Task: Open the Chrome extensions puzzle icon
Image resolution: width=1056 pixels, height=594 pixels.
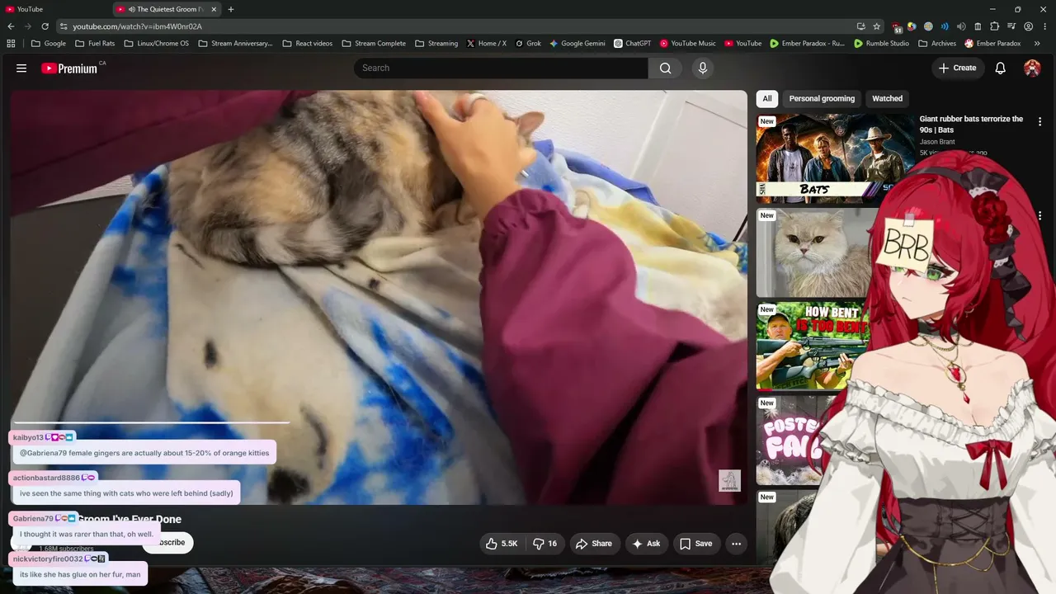Action: pos(994,26)
